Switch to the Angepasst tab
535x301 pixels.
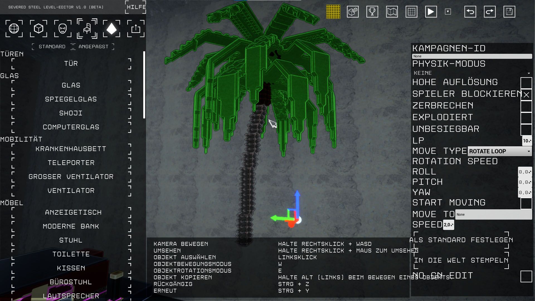(94, 47)
